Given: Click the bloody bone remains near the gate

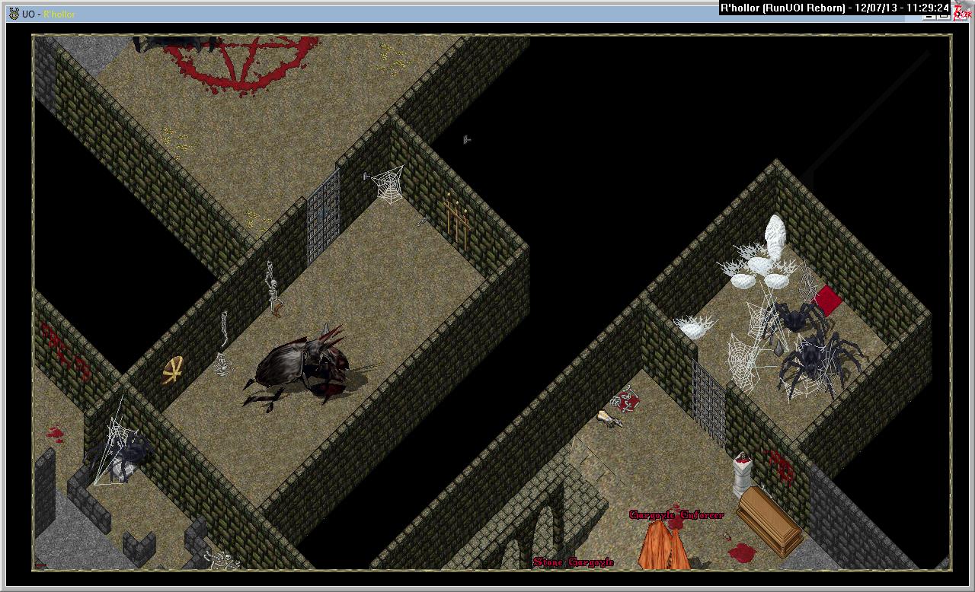Looking at the screenshot, I should point(625,399).
